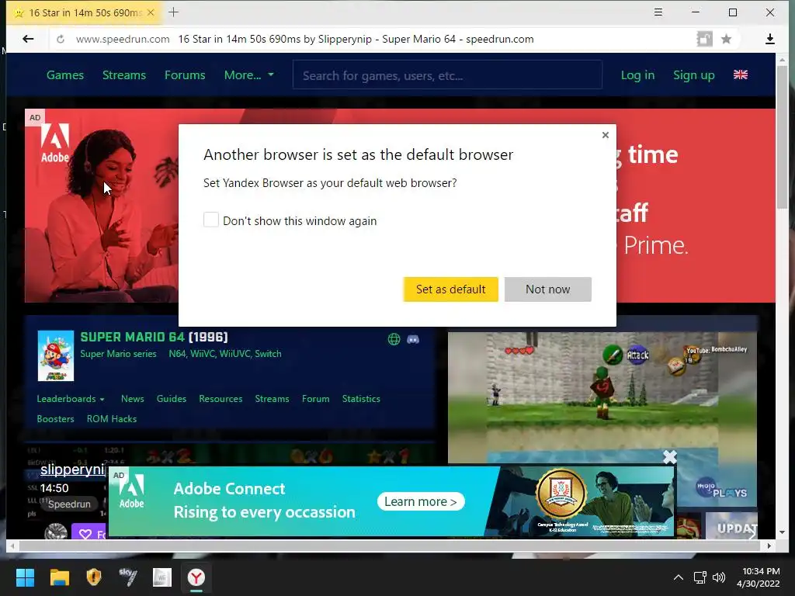Viewport: 795px width, 596px height.
Task: Open volume control tray icon
Action: pos(719,577)
